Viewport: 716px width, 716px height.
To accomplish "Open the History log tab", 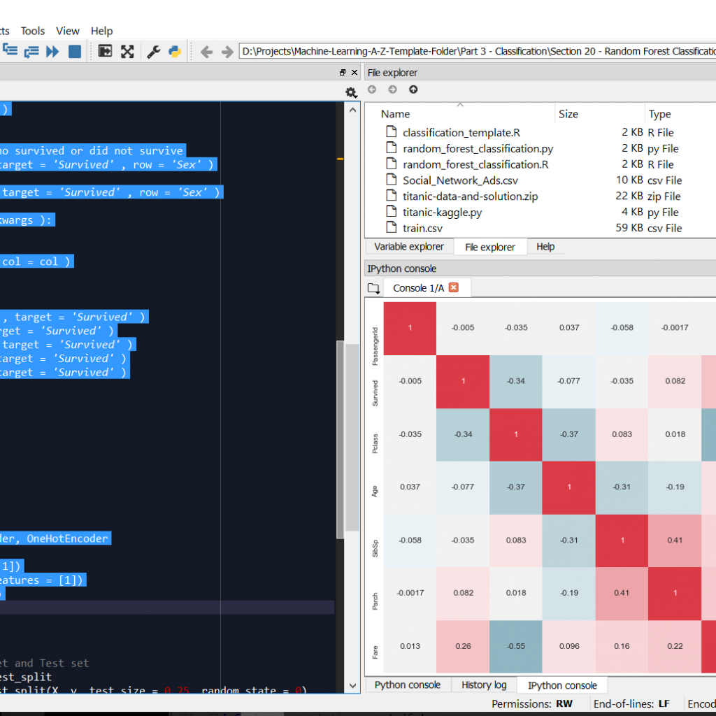I will pyautogui.click(x=484, y=685).
